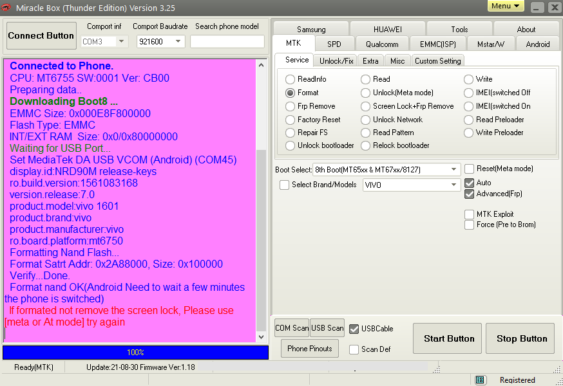This screenshot has width=563, height=386.
Task: Open the Misc sub-tab
Action: click(397, 61)
